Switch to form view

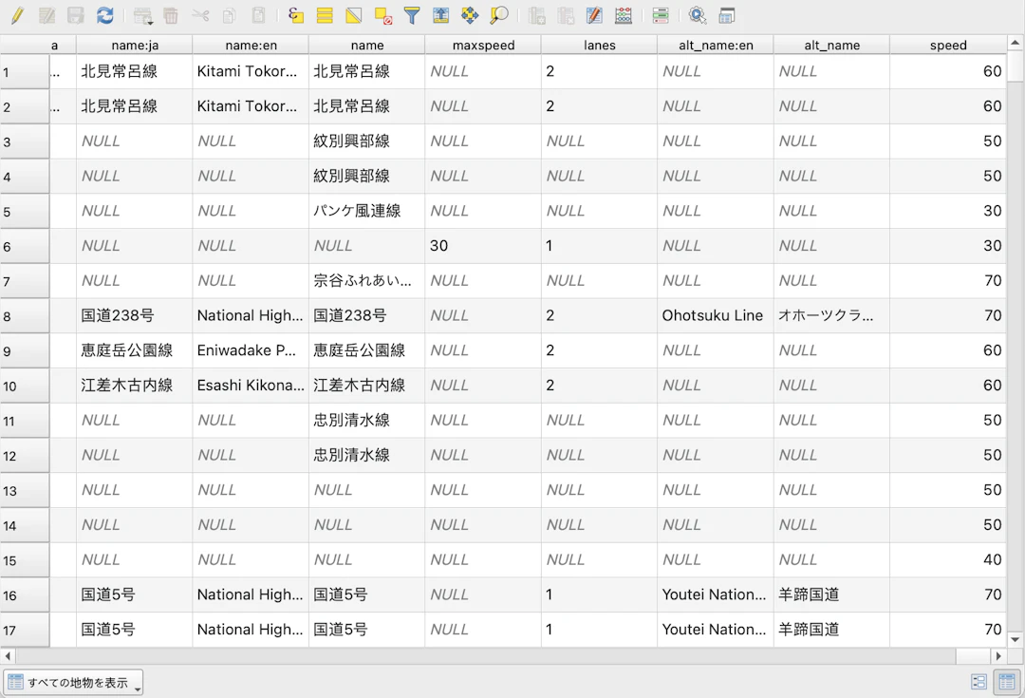pos(978,682)
